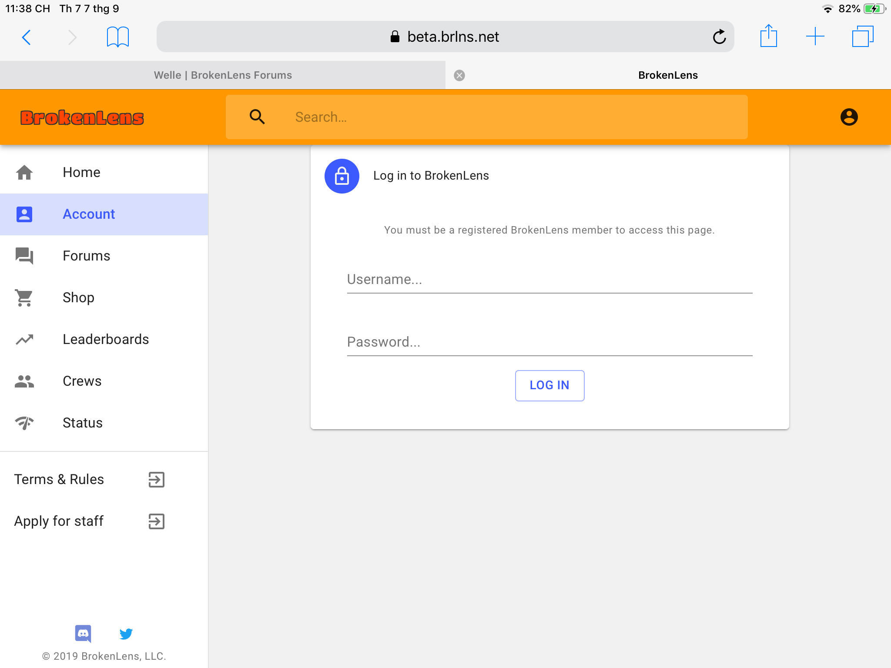Tap Safari's share icon
Screen dimensions: 891x668
(x=769, y=36)
